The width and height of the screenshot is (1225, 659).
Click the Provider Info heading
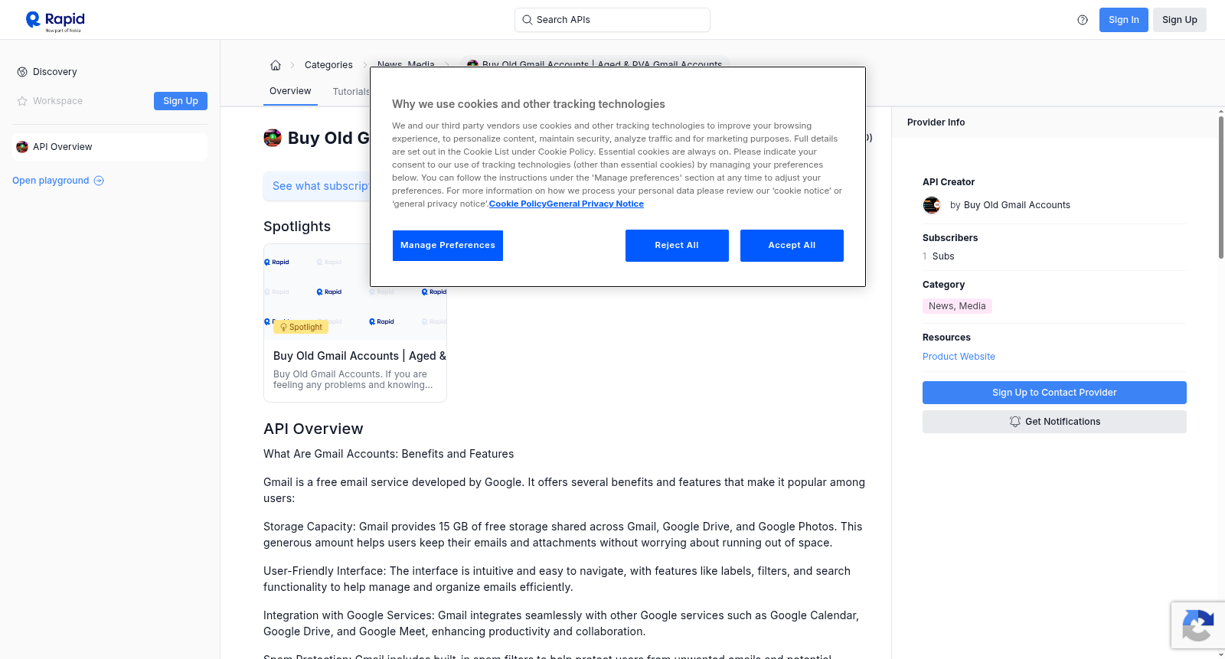tap(936, 122)
